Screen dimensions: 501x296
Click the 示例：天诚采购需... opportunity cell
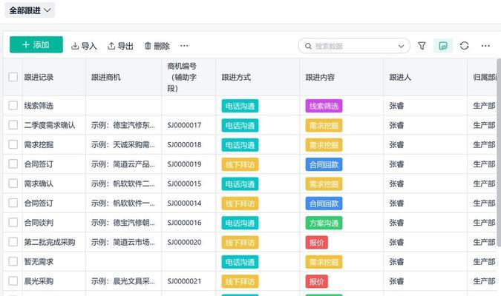[123, 144]
